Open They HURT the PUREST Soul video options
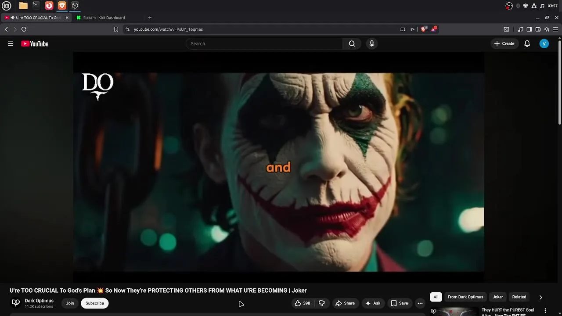The image size is (562, 316). click(545, 311)
